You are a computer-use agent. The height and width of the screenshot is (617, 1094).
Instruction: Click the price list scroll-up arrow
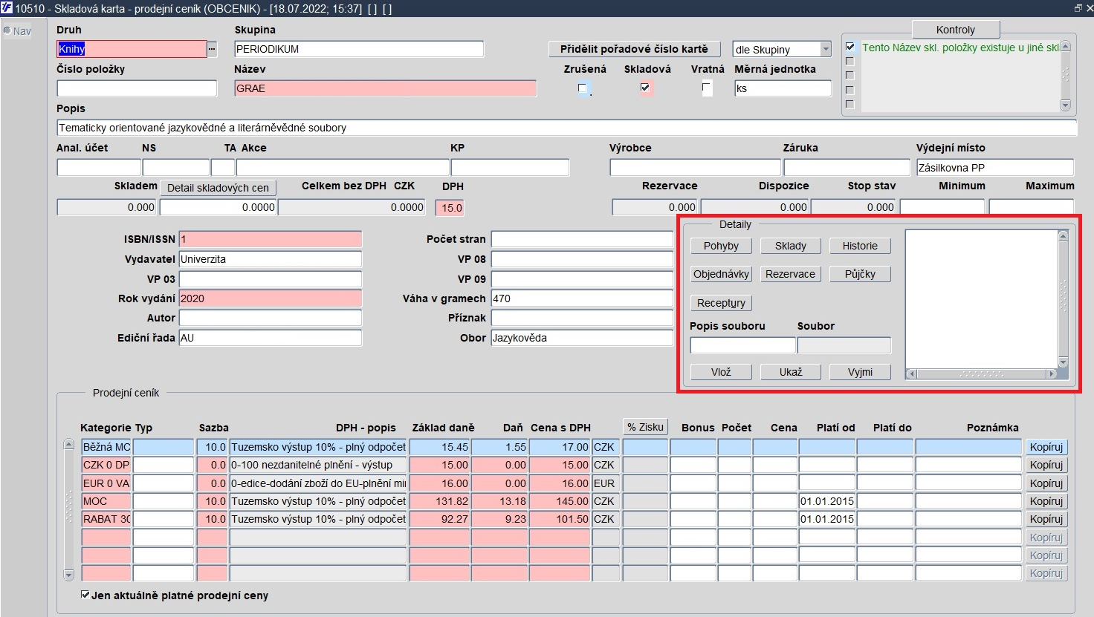tap(69, 445)
